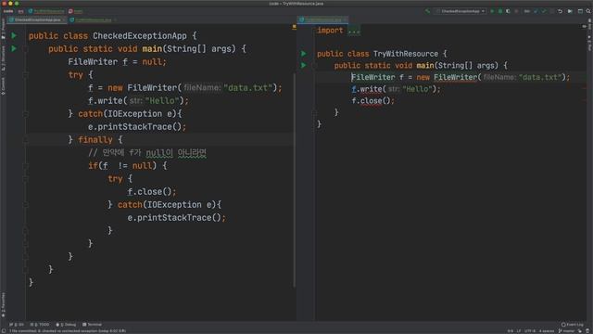
Task: Select TryWithResource.java tab in right pane
Action: [x=323, y=19]
